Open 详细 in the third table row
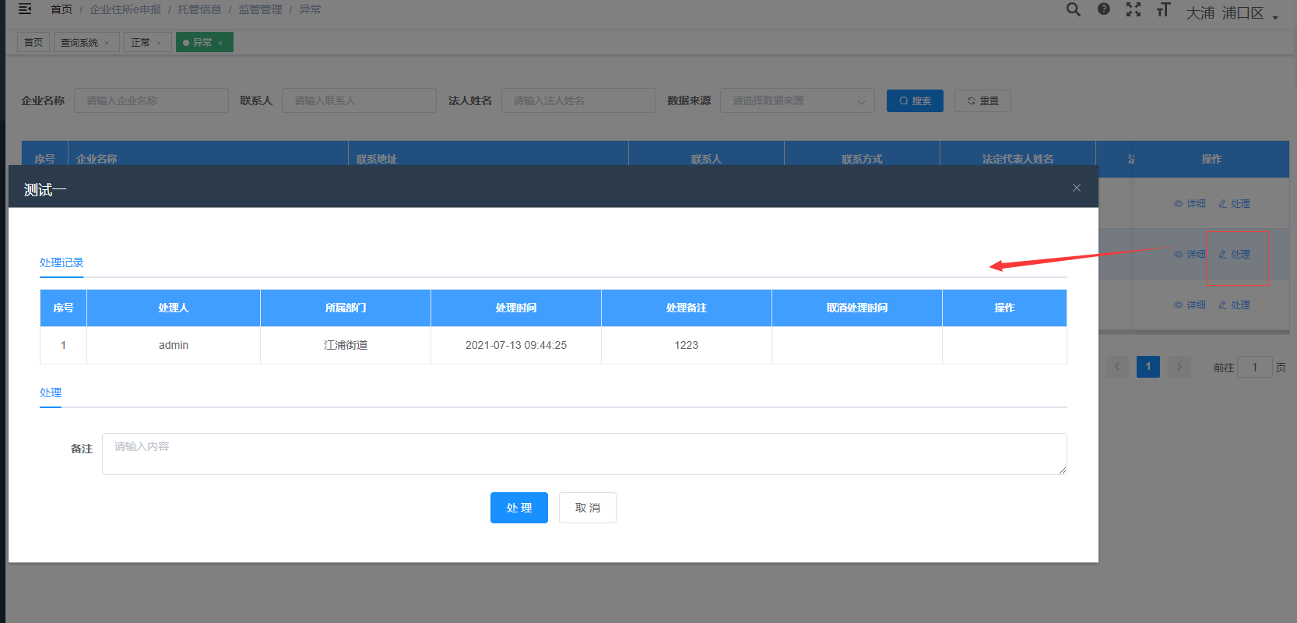Screen dimensions: 1297x623 (x=1190, y=305)
